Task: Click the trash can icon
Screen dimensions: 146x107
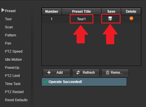Action: click(108, 72)
